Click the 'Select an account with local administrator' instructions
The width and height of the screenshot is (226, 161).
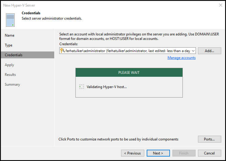click(x=139, y=36)
